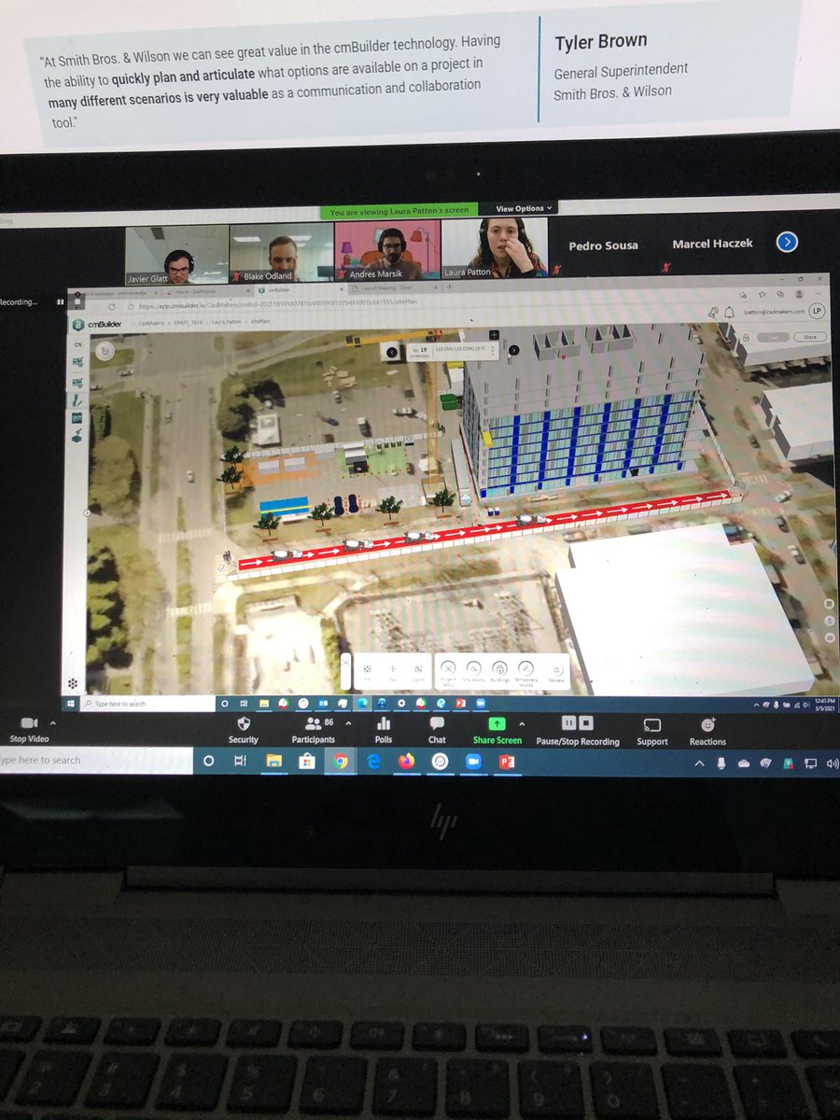Screen dimensions: 840x1120
Task: Click Stop Video camera icon
Action: point(29,723)
